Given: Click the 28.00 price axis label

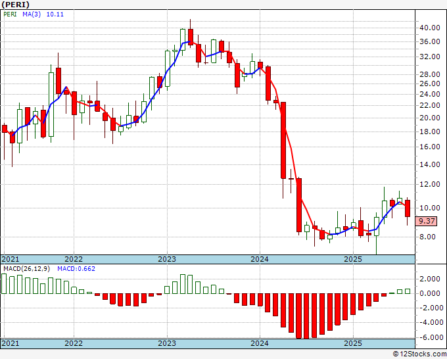Looking at the screenshot, I should coord(430,74).
